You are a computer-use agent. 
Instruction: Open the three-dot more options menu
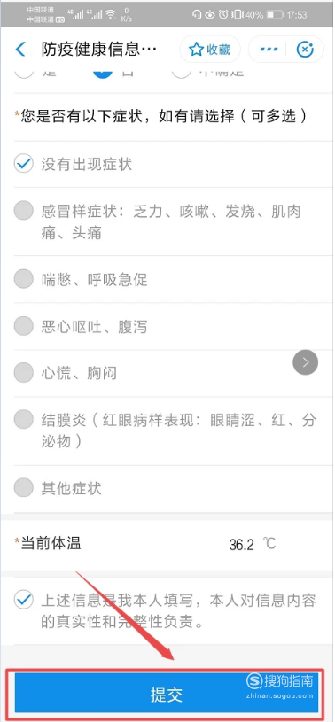(x=269, y=50)
